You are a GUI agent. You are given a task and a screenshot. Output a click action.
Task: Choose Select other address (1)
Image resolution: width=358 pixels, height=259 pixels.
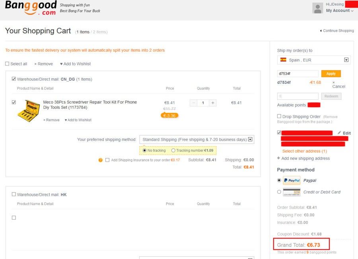click(x=305, y=151)
